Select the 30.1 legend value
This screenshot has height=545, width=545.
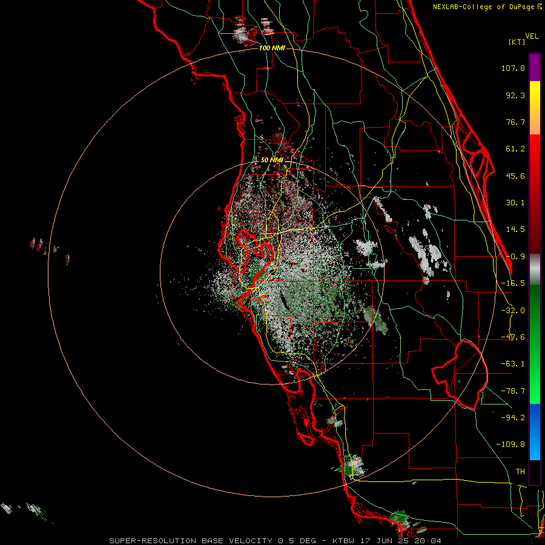(515, 203)
